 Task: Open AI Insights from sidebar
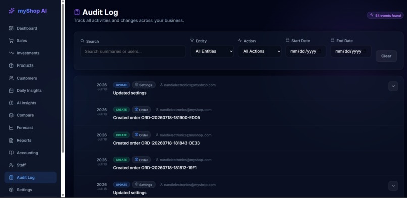coord(30,103)
